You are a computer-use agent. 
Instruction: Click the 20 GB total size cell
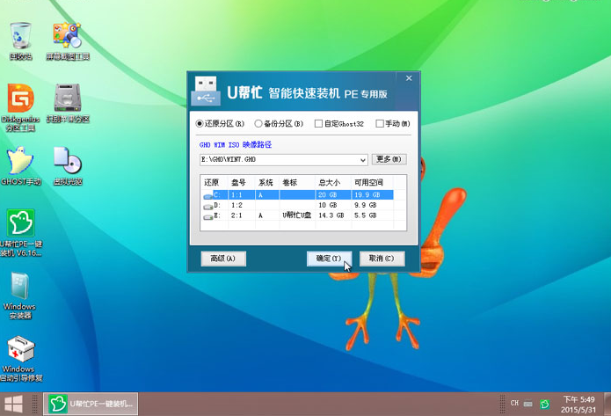[x=328, y=194]
